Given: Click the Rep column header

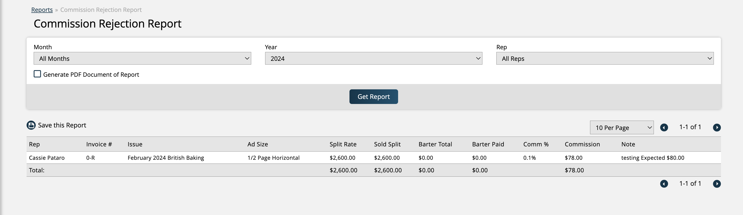Looking at the screenshot, I should (34, 144).
